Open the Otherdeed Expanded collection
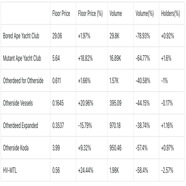The width and height of the screenshot is (186, 186). coord(20,125)
